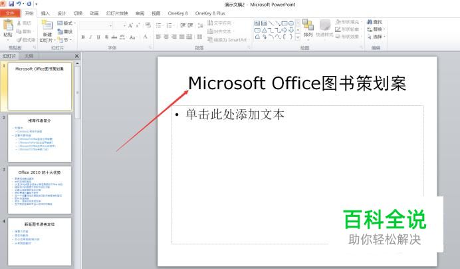Click the Find (查找) button
The image size is (460, 269).
click(375, 22)
